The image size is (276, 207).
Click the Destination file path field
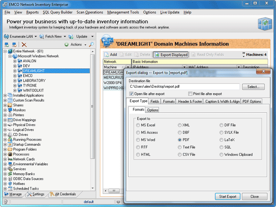[184, 86]
